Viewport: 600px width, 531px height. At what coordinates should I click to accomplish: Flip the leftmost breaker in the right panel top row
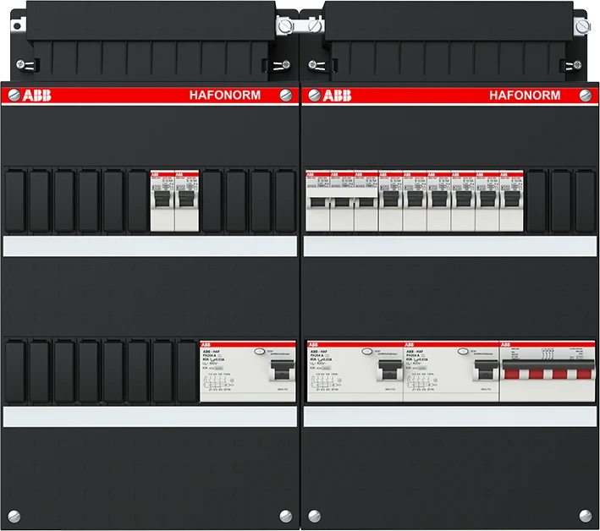click(x=317, y=204)
